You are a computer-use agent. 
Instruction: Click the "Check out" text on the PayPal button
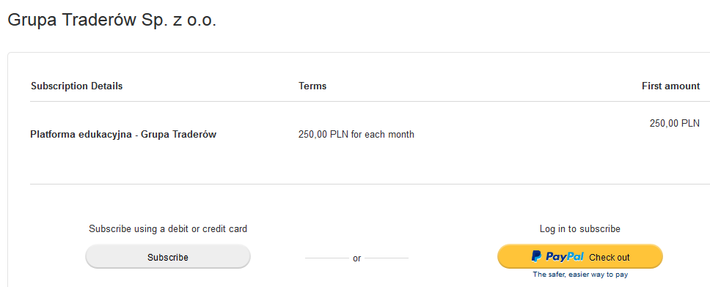609,258
